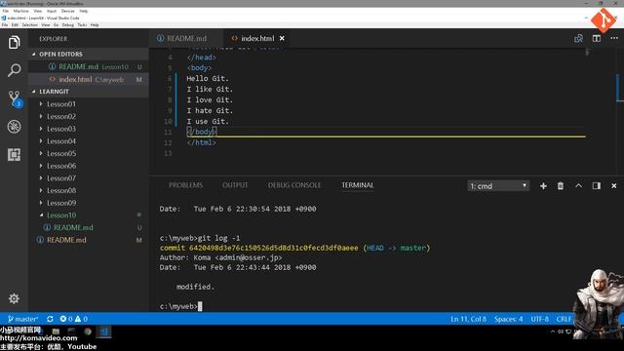Open changes for index.html in editor toolbar
This screenshot has width=624, height=351.
tap(578, 38)
